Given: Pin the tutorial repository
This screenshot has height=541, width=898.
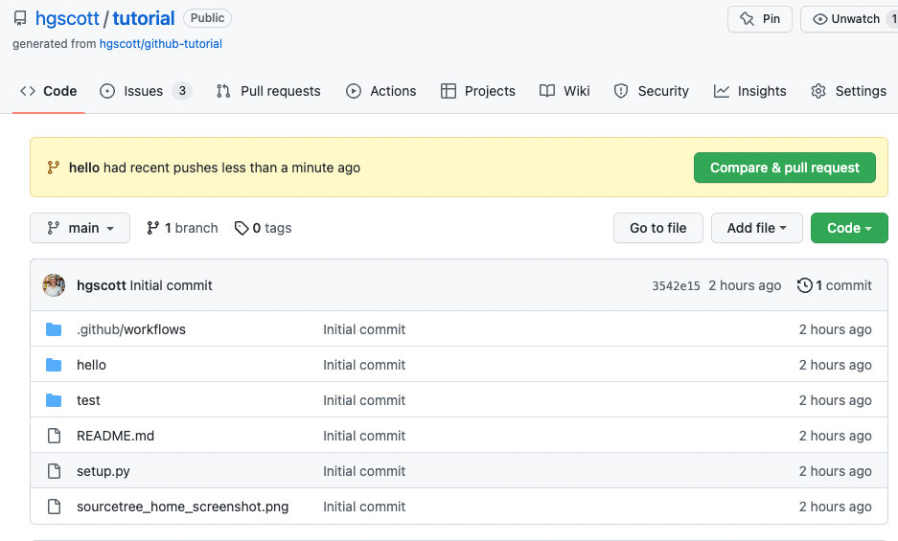Looking at the screenshot, I should click(x=760, y=19).
